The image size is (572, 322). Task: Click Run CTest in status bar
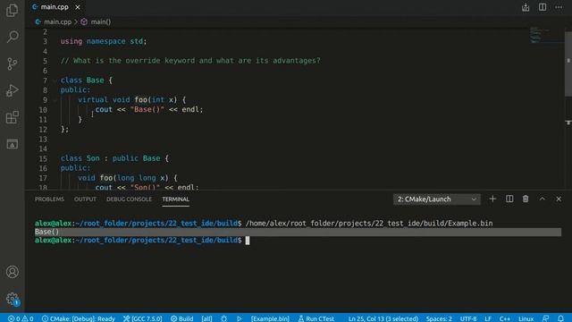point(316,318)
